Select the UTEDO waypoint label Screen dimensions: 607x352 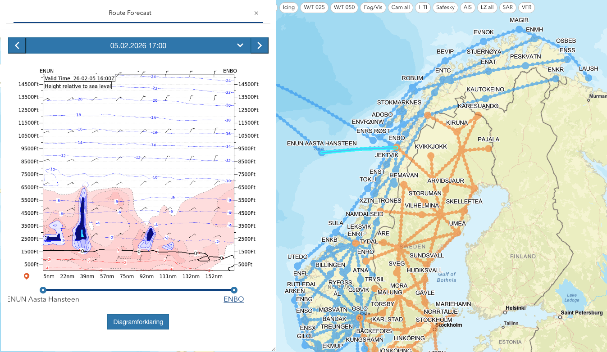click(x=297, y=257)
